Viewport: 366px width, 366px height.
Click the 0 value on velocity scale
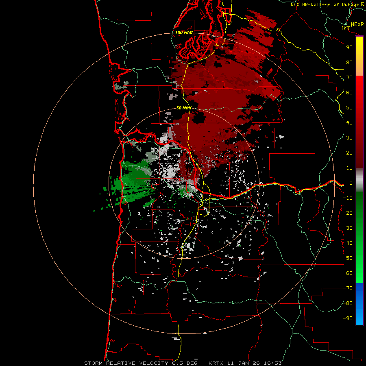pyautogui.click(x=351, y=183)
